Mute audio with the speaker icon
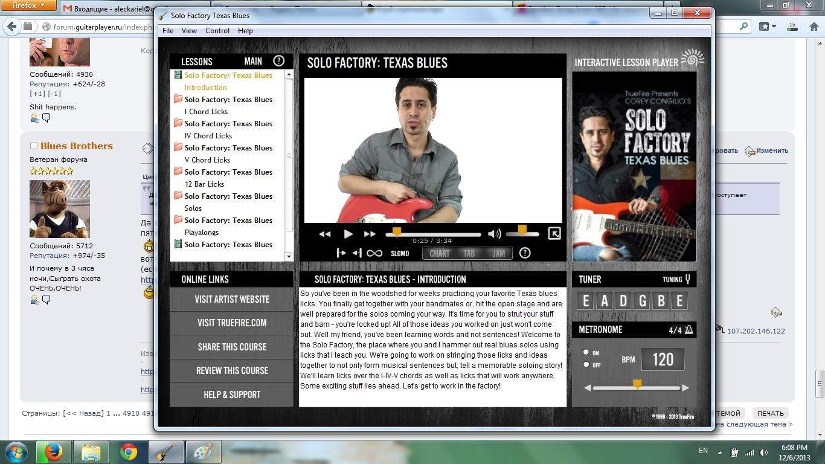 click(x=494, y=234)
